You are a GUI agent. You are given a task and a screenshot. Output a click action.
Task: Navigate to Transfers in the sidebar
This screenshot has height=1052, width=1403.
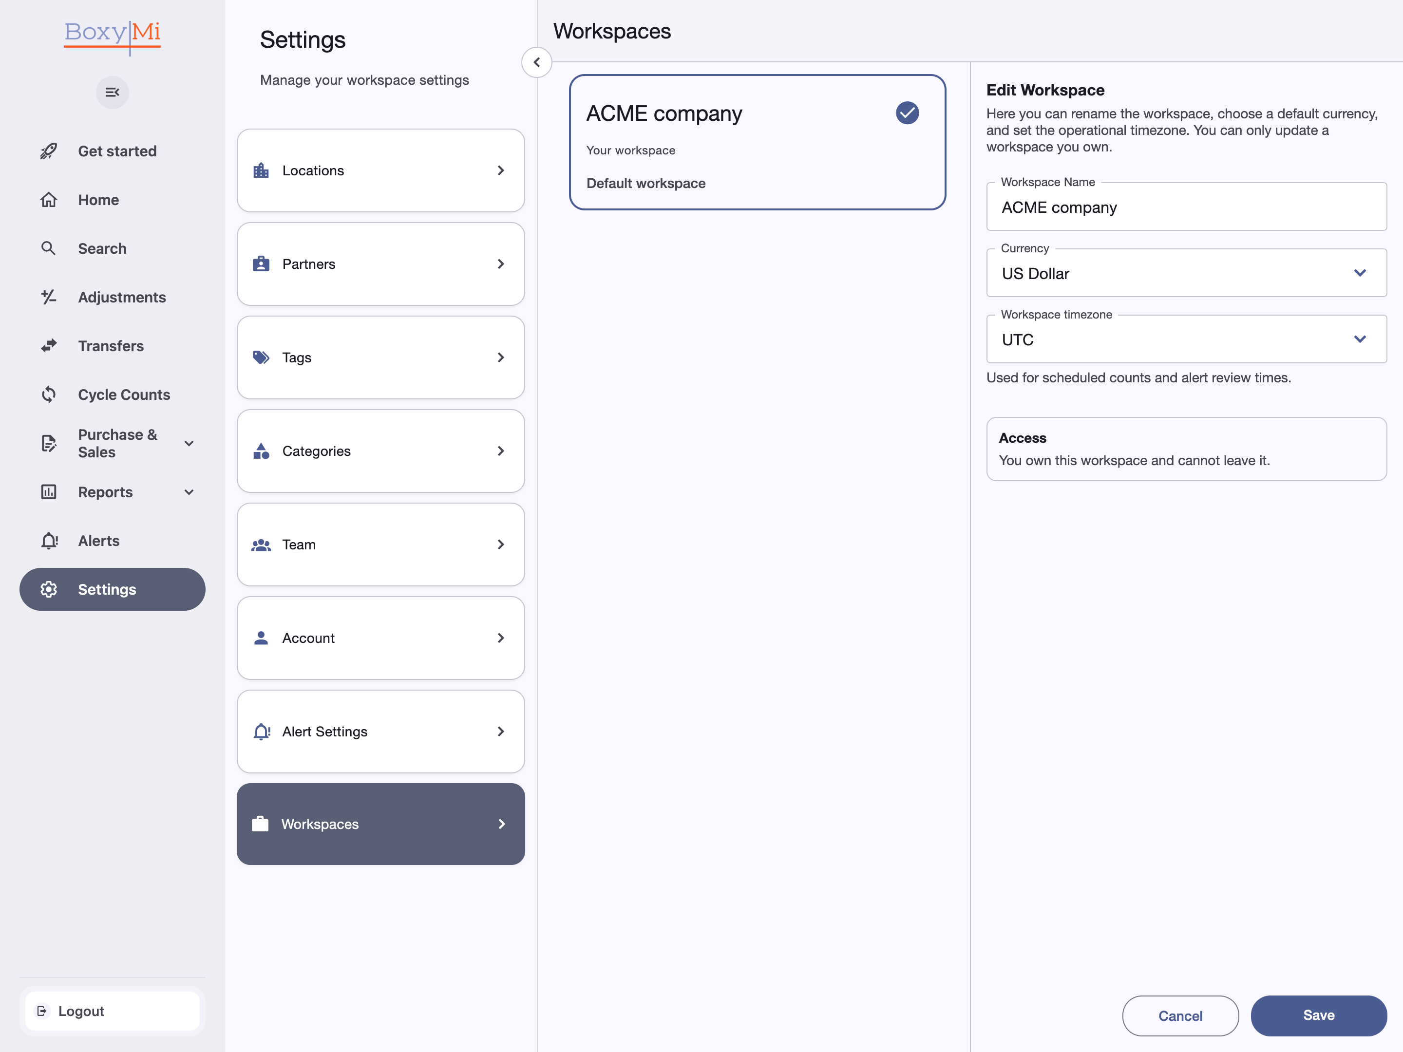112,346
